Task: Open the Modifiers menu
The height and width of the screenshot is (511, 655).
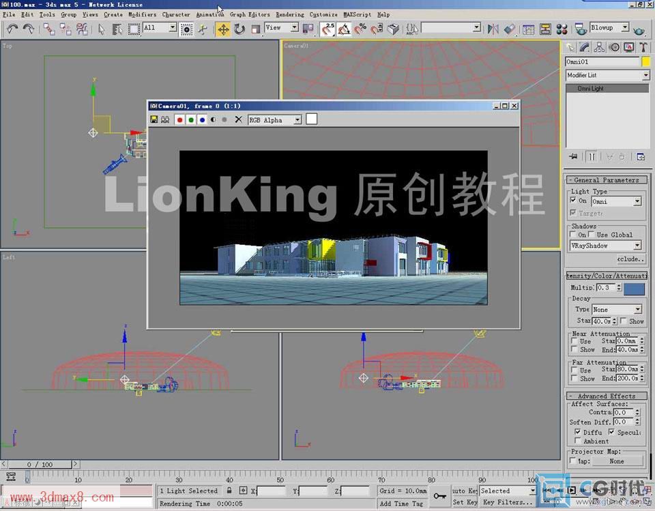Action: [x=142, y=14]
